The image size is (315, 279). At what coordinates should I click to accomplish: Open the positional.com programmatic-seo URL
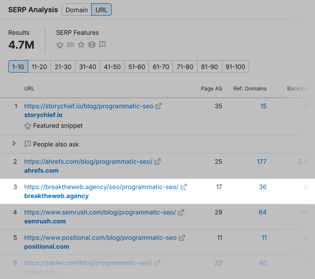tap(100, 238)
